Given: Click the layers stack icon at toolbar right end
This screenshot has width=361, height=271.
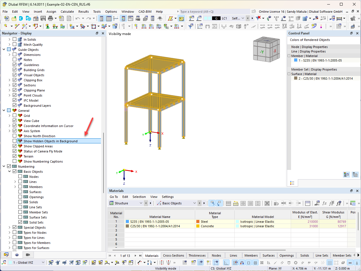Looking at the screenshot, I should click(353, 26).
